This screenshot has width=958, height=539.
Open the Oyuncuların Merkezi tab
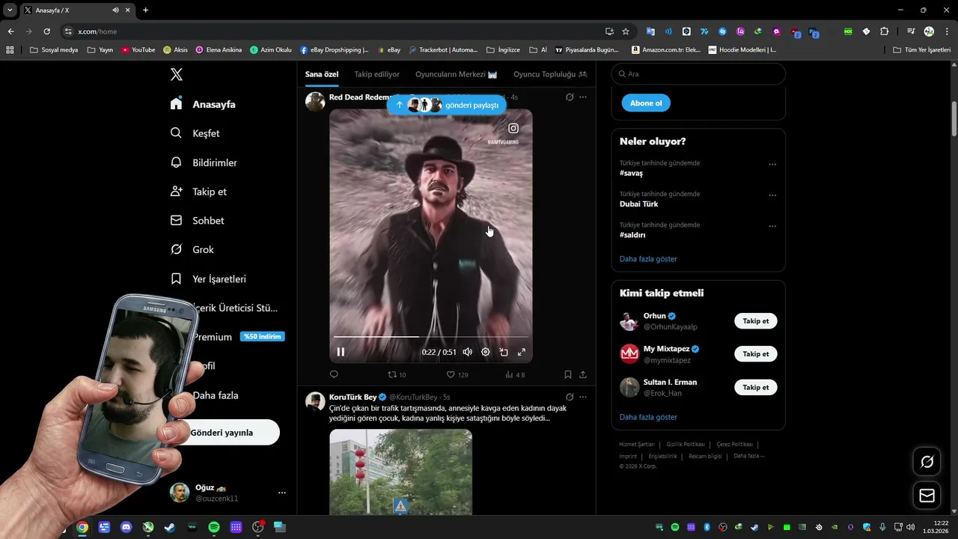pos(457,74)
